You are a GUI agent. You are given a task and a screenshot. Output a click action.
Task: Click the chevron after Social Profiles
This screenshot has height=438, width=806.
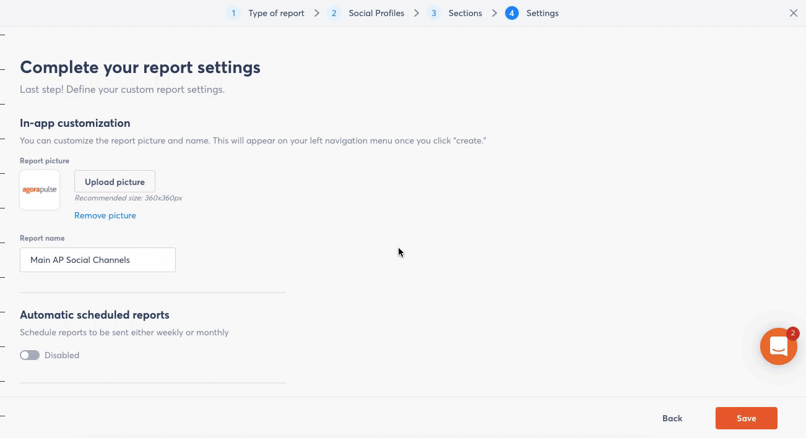[417, 13]
